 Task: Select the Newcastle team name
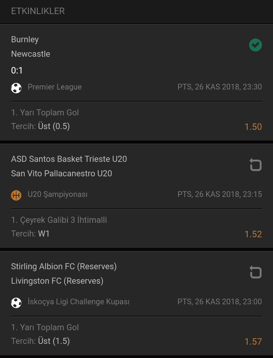pos(30,54)
